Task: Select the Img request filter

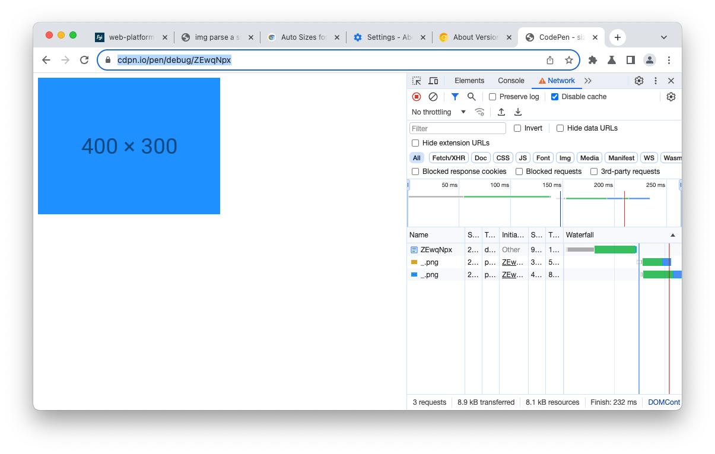Action: [x=564, y=157]
